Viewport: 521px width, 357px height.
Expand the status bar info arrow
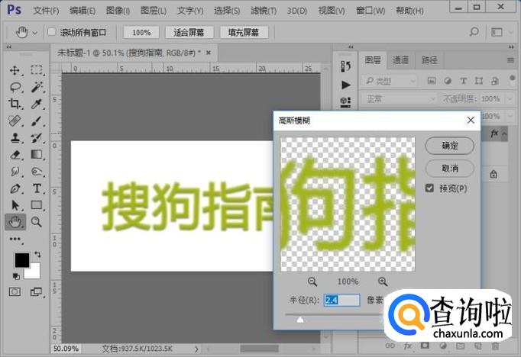point(196,349)
